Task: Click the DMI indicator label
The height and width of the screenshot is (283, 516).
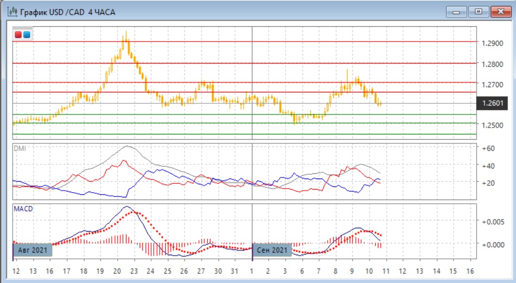Action: coord(19,149)
